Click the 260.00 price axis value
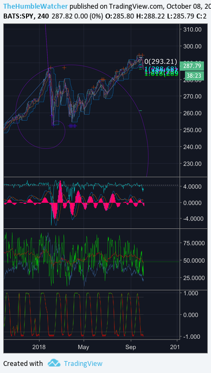Screen dimensions: 211x373 (x=192, y=113)
